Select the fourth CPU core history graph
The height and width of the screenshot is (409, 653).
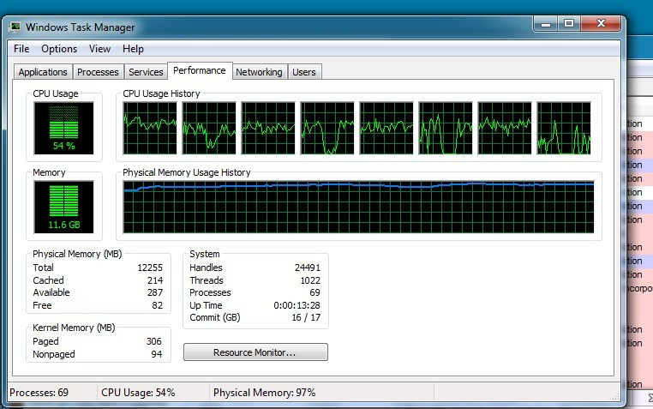point(327,128)
